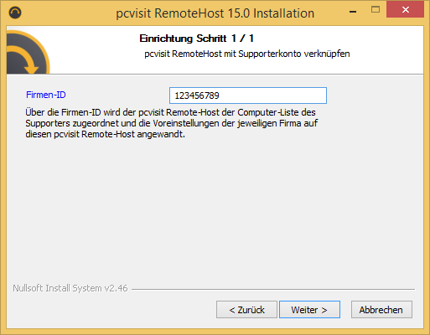
Task: Go back with the Zurück button
Action: pos(246,310)
